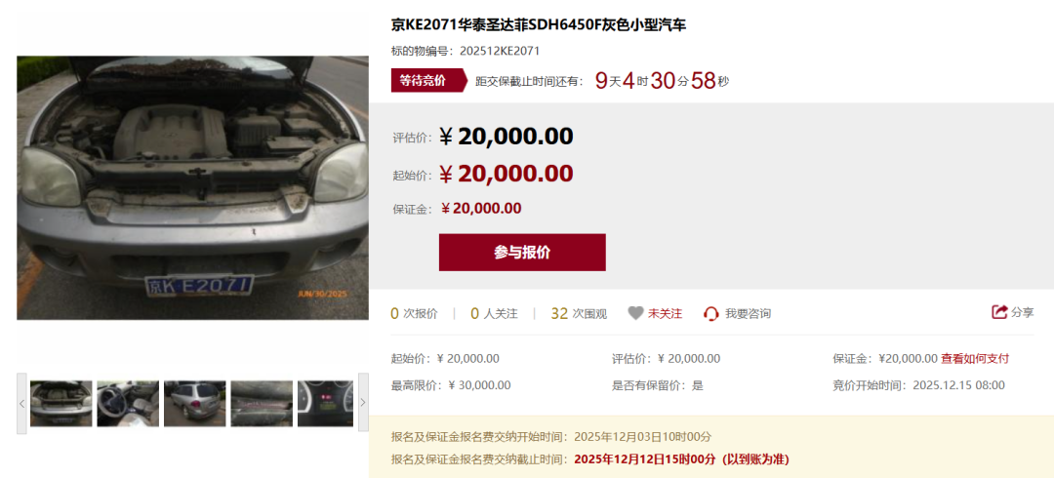
Task: Click the 分享 label
Action: pos(1023,312)
